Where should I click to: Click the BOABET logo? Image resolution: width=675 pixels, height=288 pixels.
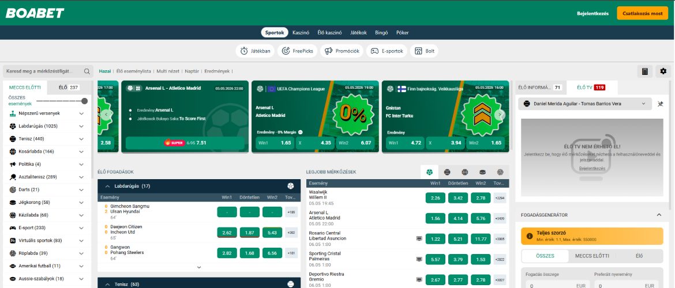(x=35, y=13)
